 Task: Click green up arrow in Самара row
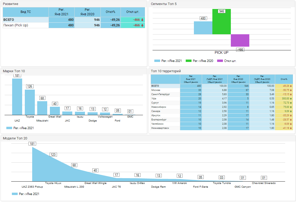(291, 111)
